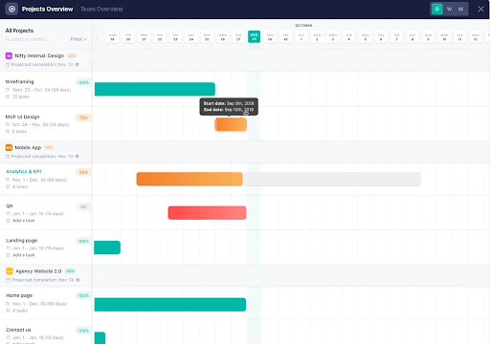Click the calendar icon under Wireframing dates
This screenshot has width=490, height=344.
8,90
